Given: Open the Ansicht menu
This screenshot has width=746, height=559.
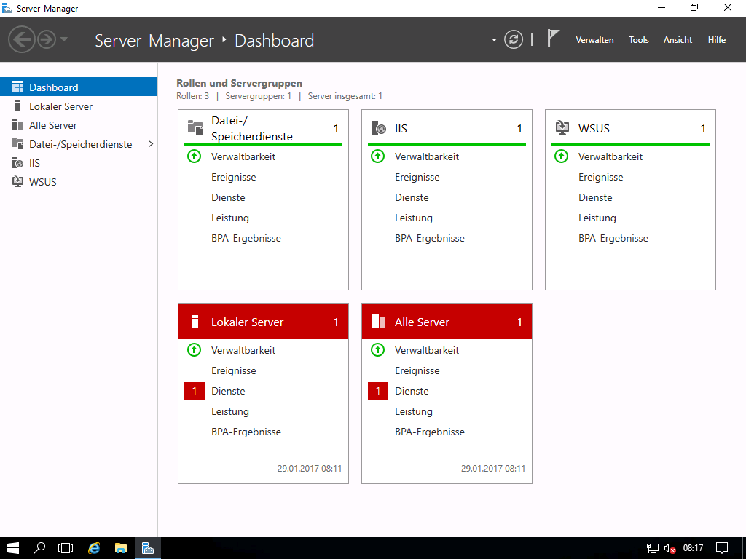Looking at the screenshot, I should (x=678, y=40).
